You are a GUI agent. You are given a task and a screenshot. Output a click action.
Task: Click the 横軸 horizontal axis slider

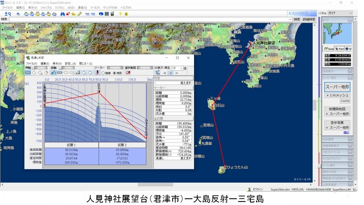coord(41,68)
